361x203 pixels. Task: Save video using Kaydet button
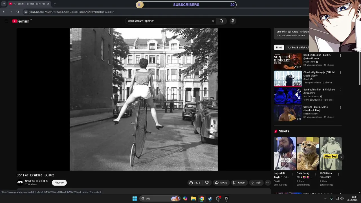(x=239, y=183)
